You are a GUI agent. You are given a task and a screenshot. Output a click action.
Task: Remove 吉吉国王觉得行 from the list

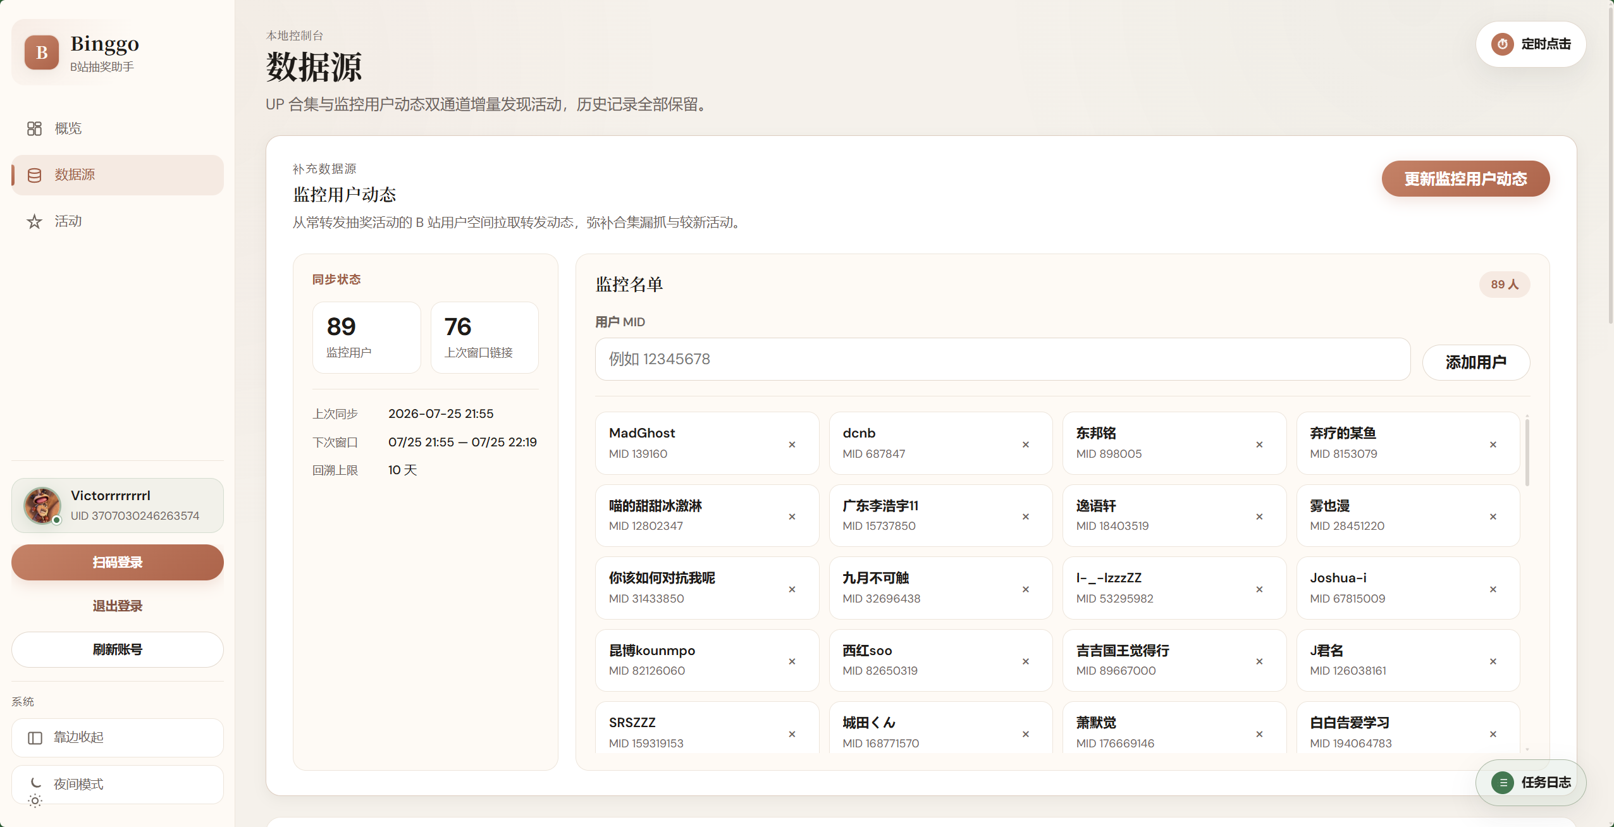(1259, 661)
